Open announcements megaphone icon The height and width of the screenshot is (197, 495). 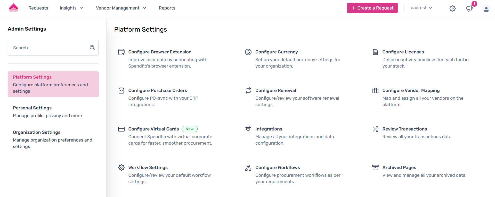click(x=469, y=8)
